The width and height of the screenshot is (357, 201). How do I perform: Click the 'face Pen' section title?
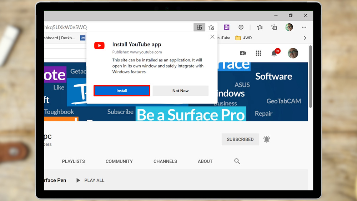[55, 180]
